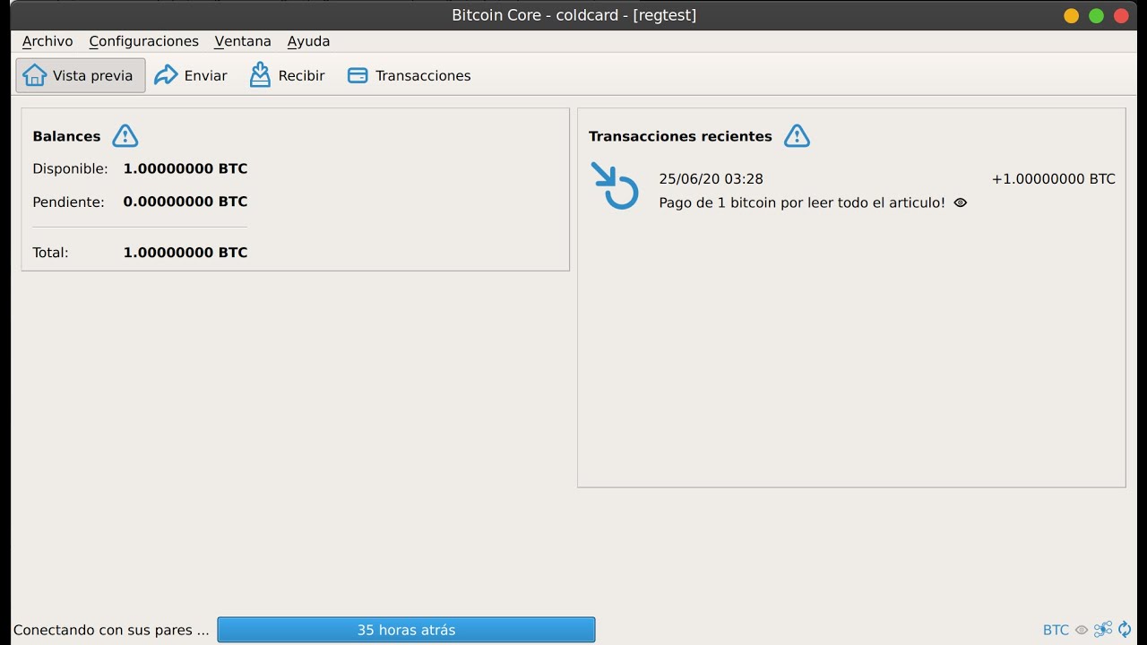Click the Balances out-of-sync warning icon

coord(125,136)
